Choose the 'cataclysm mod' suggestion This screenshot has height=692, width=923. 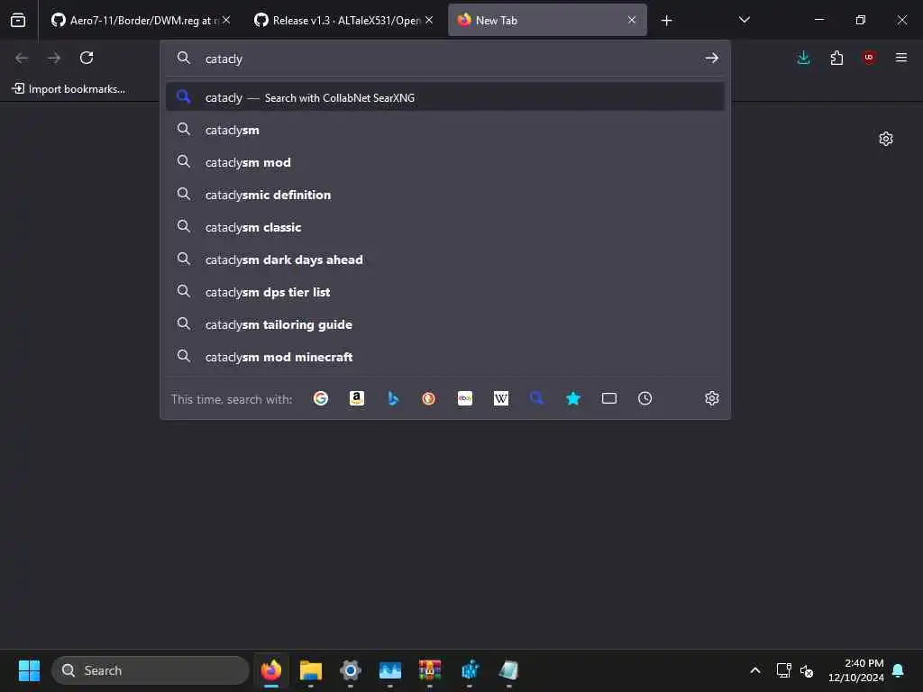pos(445,162)
